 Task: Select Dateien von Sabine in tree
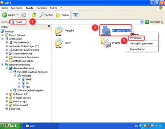(23, 61)
